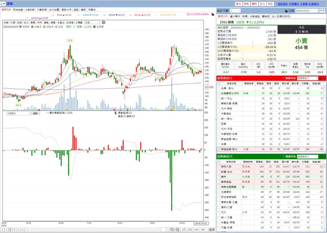Switch to the 分點K線 tab

click(30, 10)
